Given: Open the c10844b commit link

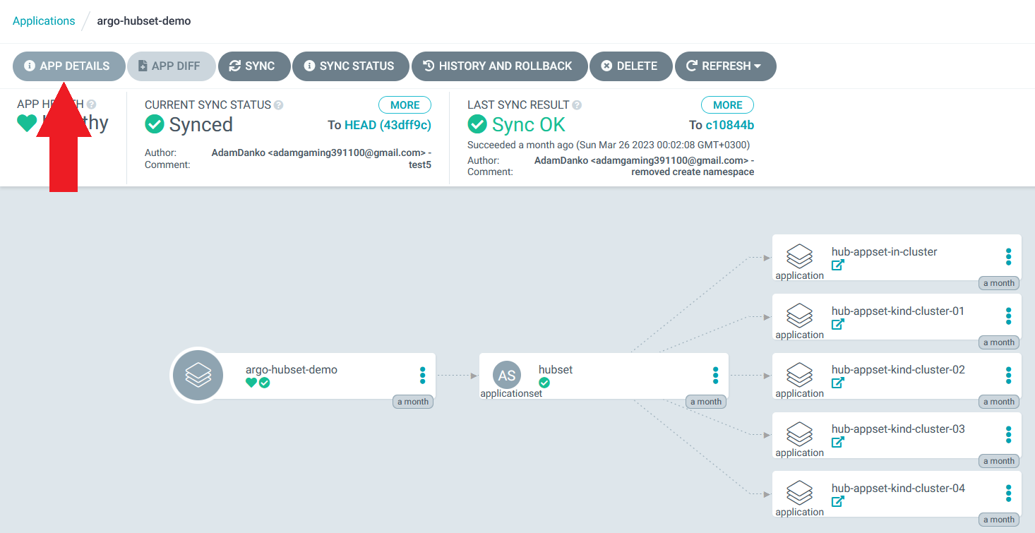Looking at the screenshot, I should (x=729, y=125).
